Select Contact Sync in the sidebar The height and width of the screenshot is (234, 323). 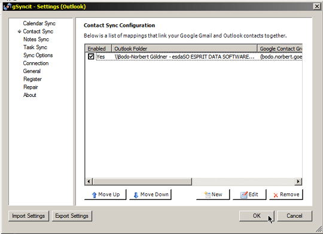tap(38, 31)
